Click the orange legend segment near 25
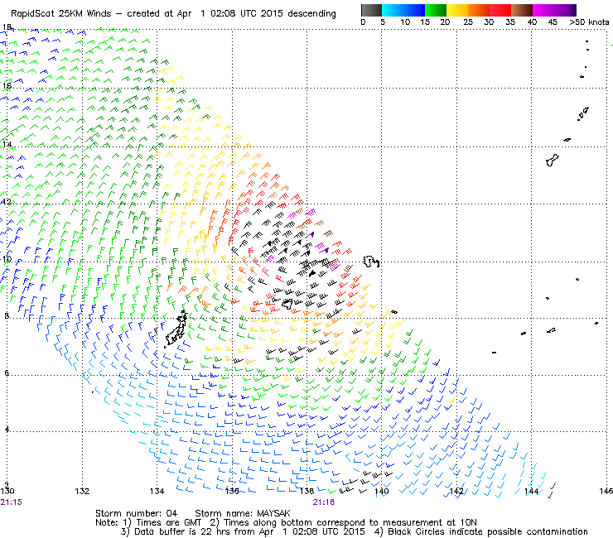Viewport: 613px width, 538px height. 479,10
